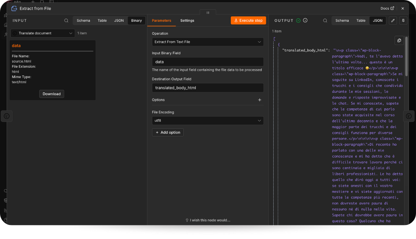Switch input view to Table
This screenshot has width=416, height=239.
click(x=102, y=20)
